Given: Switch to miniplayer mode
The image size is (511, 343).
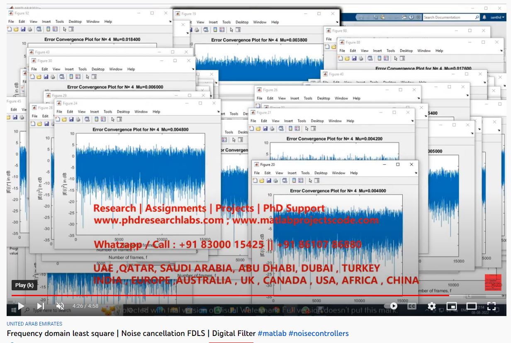Looking at the screenshot, I should [x=451, y=306].
